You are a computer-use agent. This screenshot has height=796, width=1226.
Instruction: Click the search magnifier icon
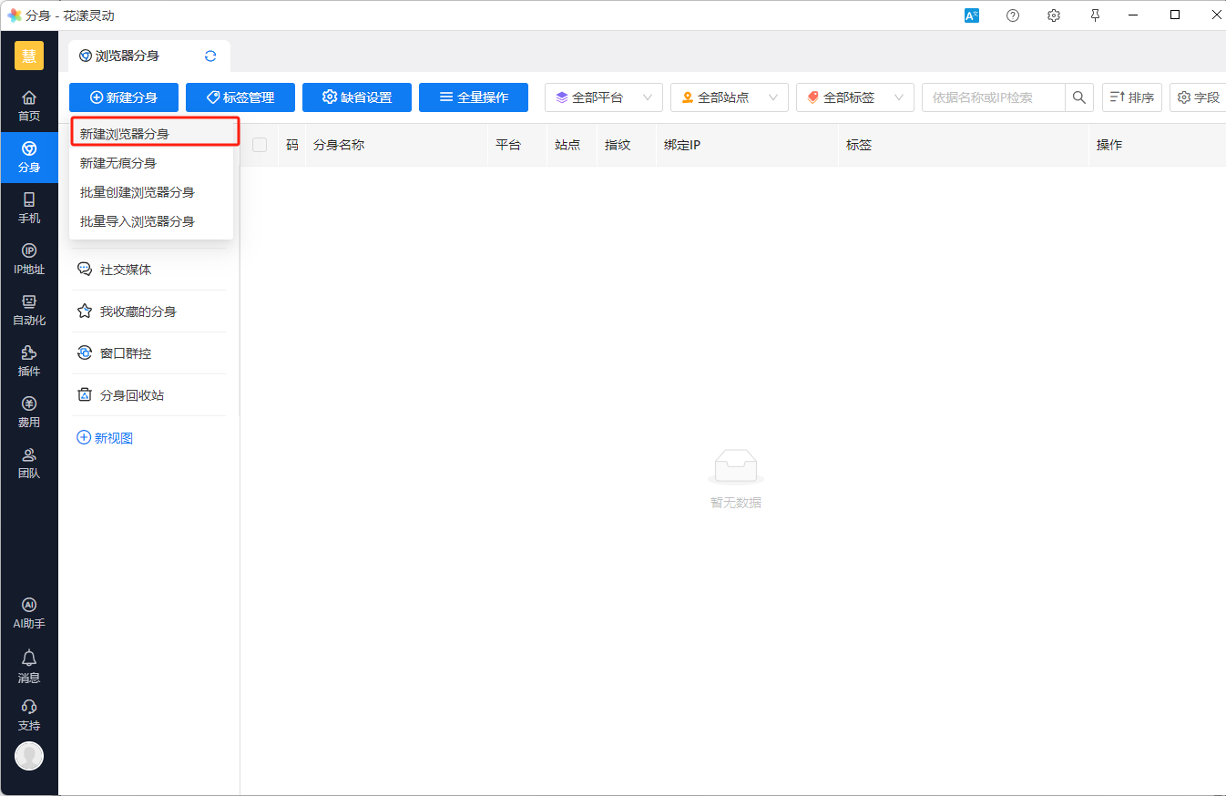click(x=1079, y=97)
